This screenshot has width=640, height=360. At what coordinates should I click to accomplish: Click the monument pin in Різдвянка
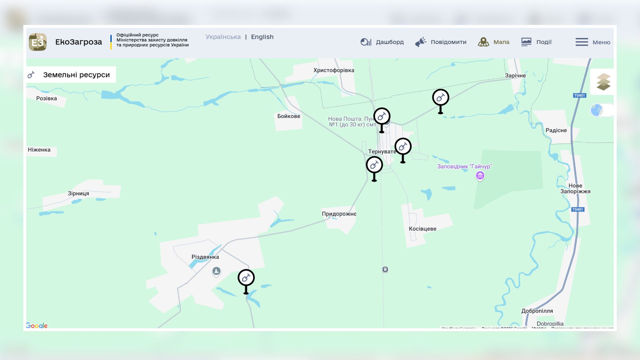[x=216, y=271]
